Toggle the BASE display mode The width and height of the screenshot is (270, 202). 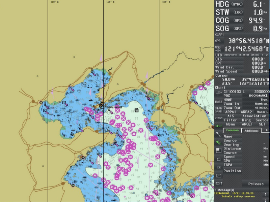click(x=218, y=102)
